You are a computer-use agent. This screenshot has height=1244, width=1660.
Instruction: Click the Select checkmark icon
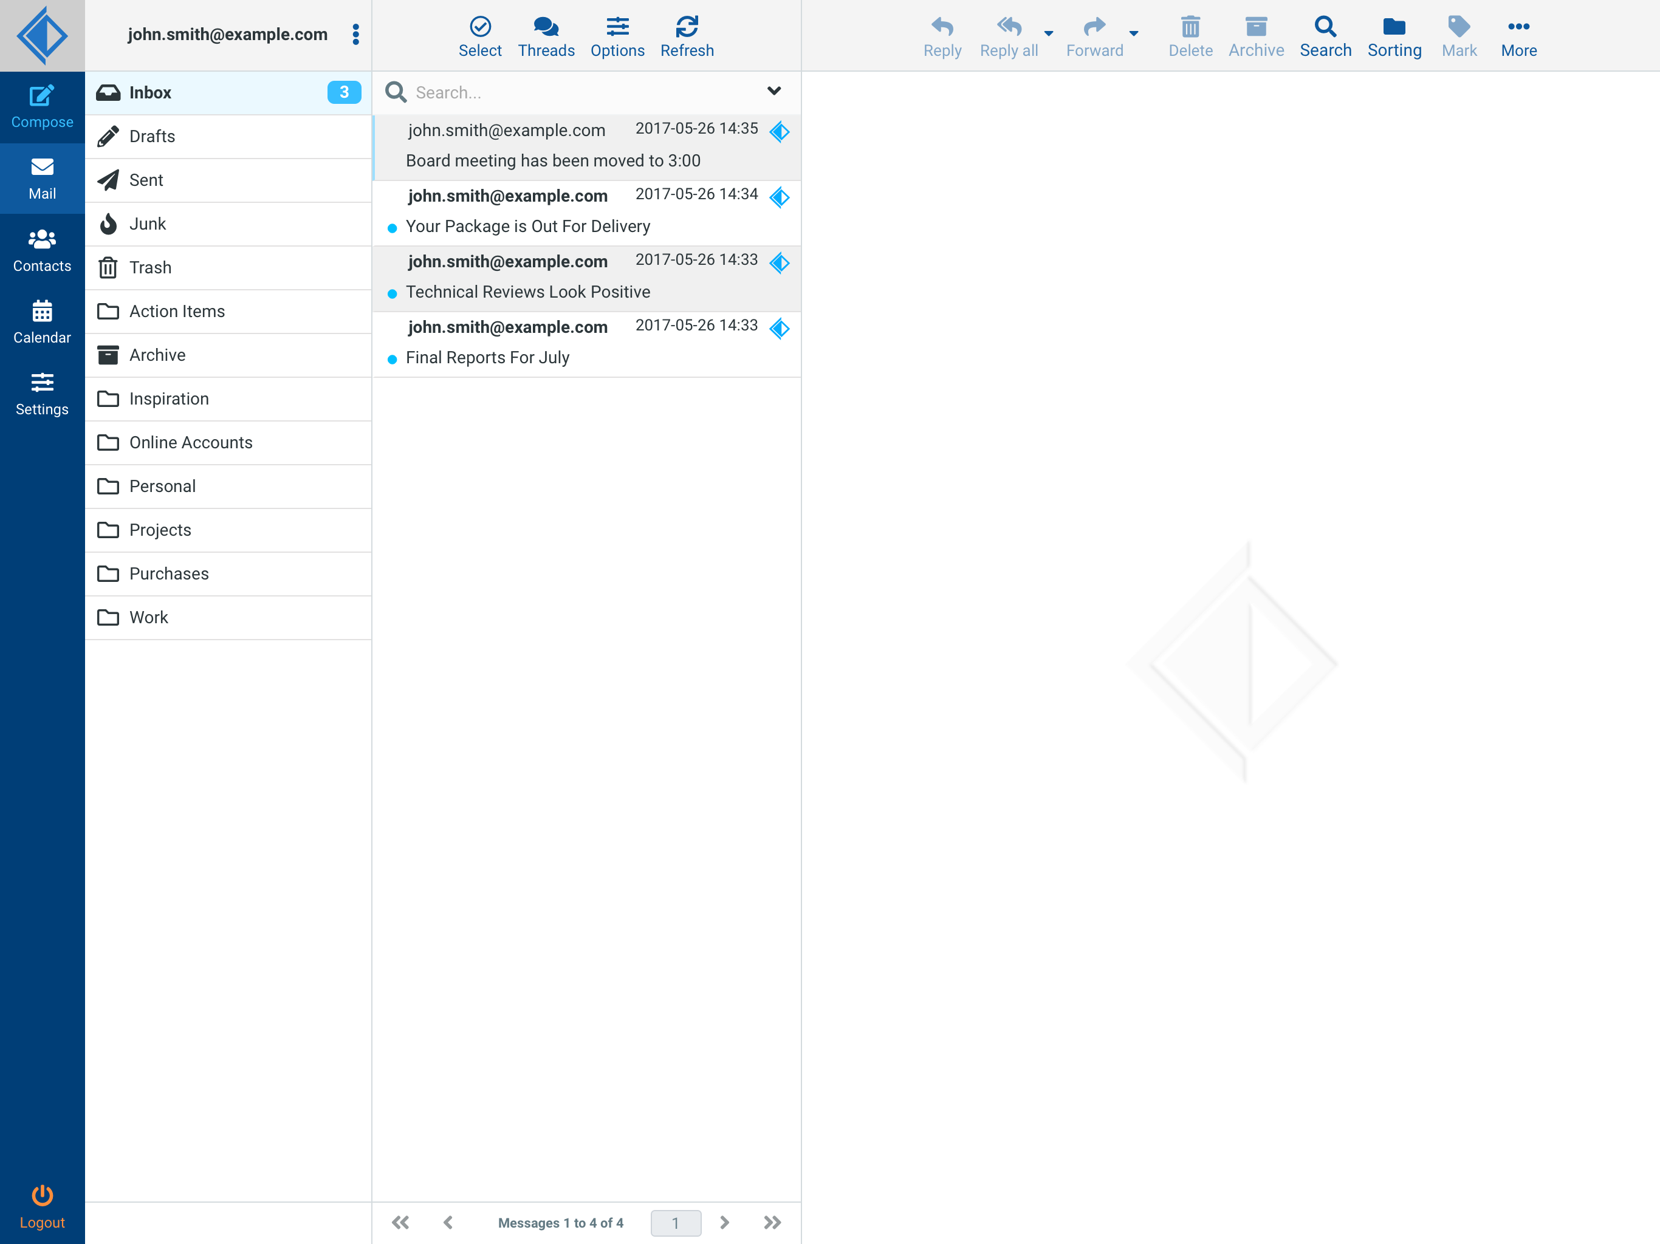pyautogui.click(x=479, y=28)
